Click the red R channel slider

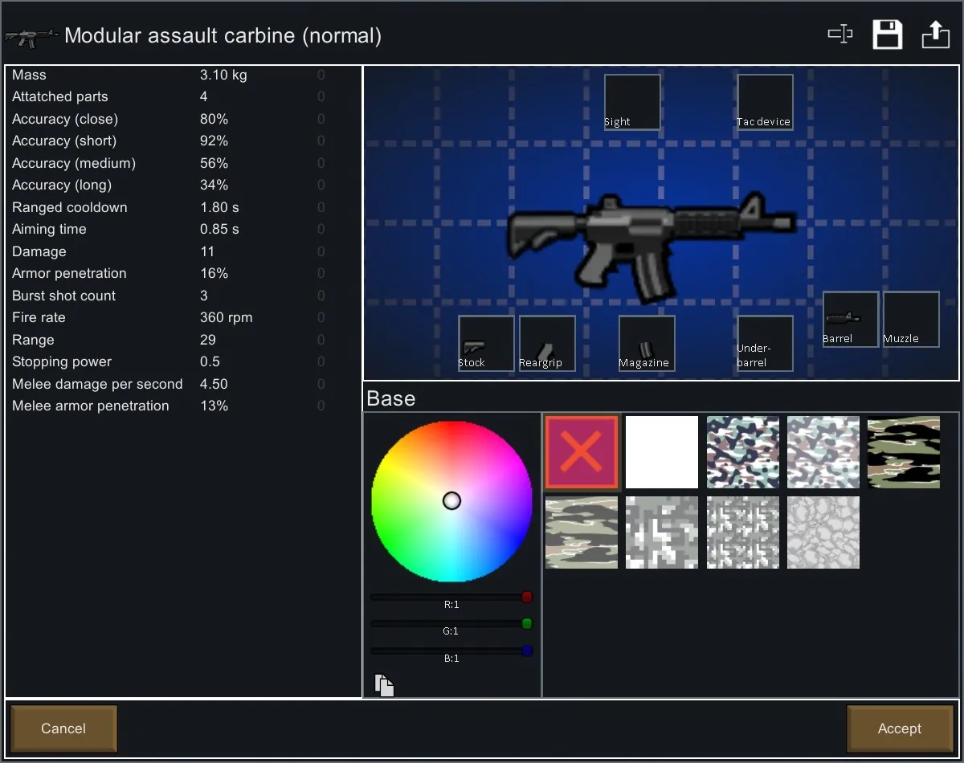[x=450, y=597]
